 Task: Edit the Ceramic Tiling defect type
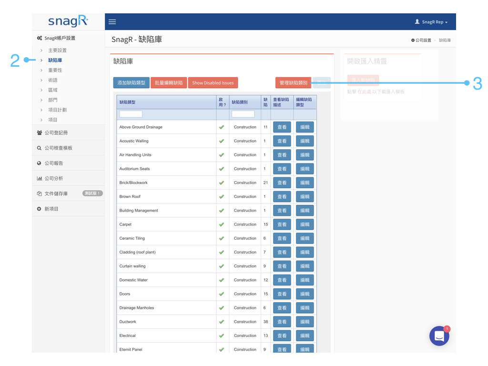[305, 238]
